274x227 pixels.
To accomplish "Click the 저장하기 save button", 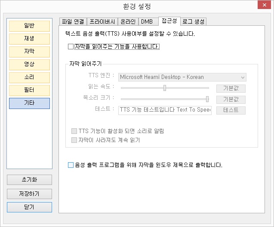I will click(x=29, y=194).
